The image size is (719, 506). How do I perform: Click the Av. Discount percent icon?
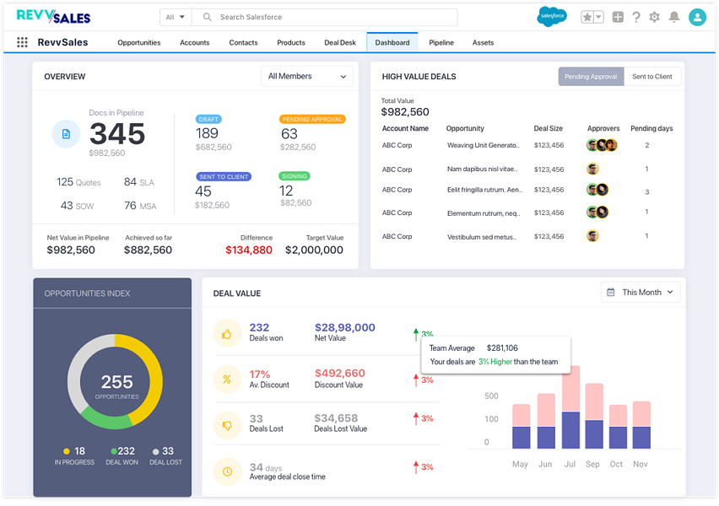point(227,379)
